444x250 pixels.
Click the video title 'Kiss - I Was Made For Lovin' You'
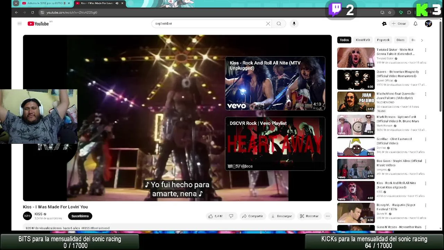pyautogui.click(x=55, y=207)
